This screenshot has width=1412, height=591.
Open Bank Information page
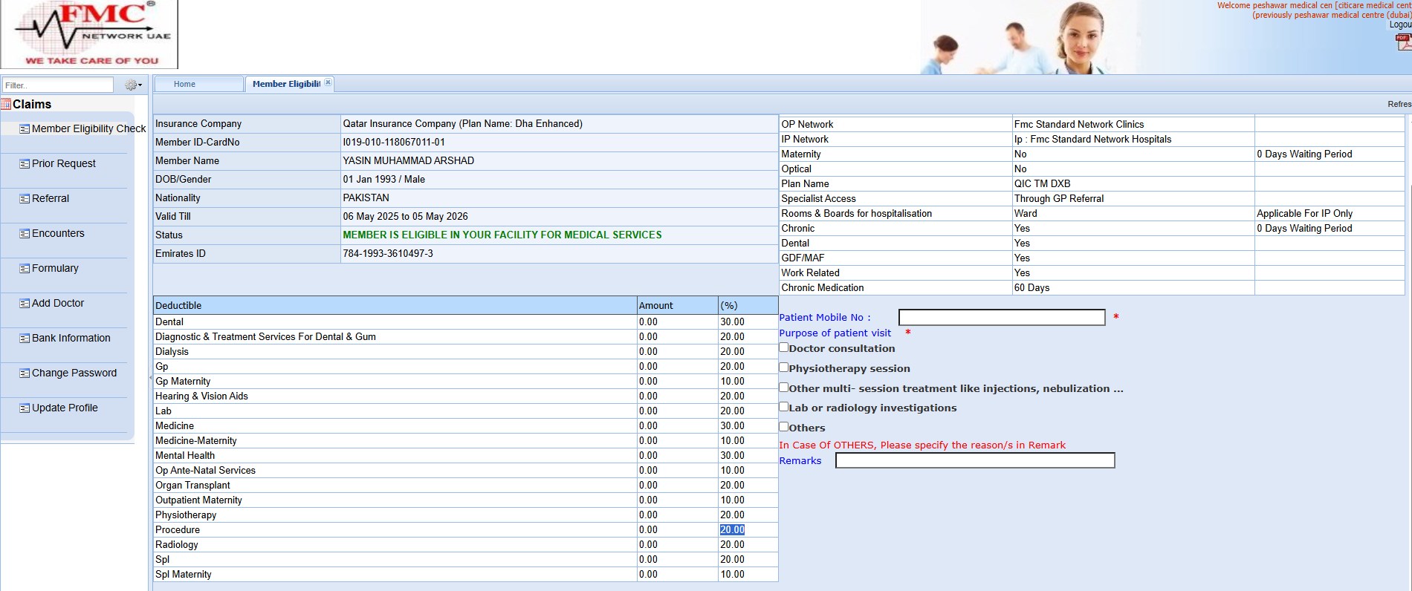click(71, 338)
